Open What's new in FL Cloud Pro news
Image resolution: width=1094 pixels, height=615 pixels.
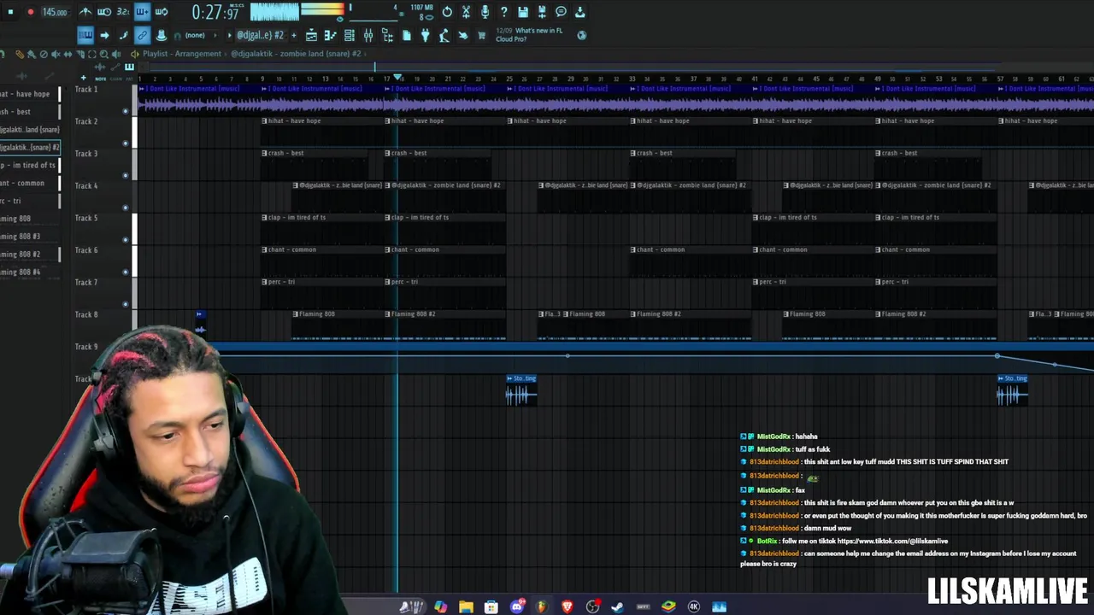[x=529, y=35]
